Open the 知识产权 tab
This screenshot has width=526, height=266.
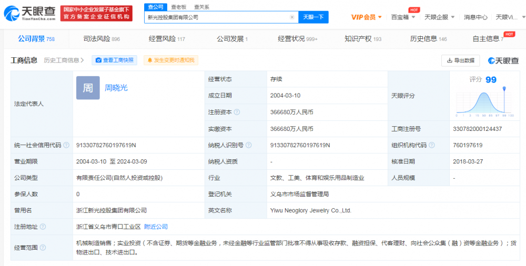363,39
